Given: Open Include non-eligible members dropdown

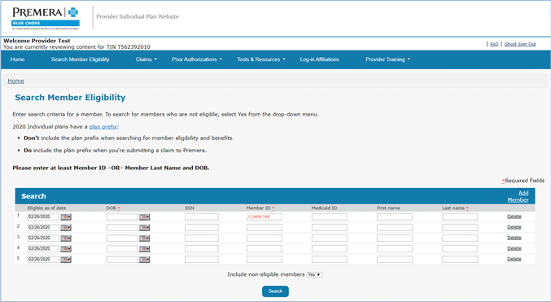Looking at the screenshot, I should 314,274.
